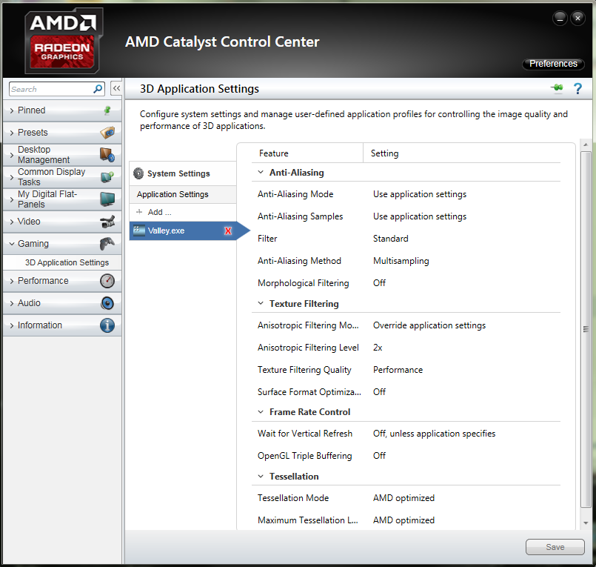Select System Settings tab
Screen dimensions: 596x567
(x=182, y=173)
